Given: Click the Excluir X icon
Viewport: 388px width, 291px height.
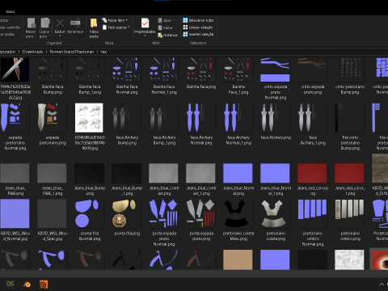Looking at the screenshot, I should click(60, 23).
